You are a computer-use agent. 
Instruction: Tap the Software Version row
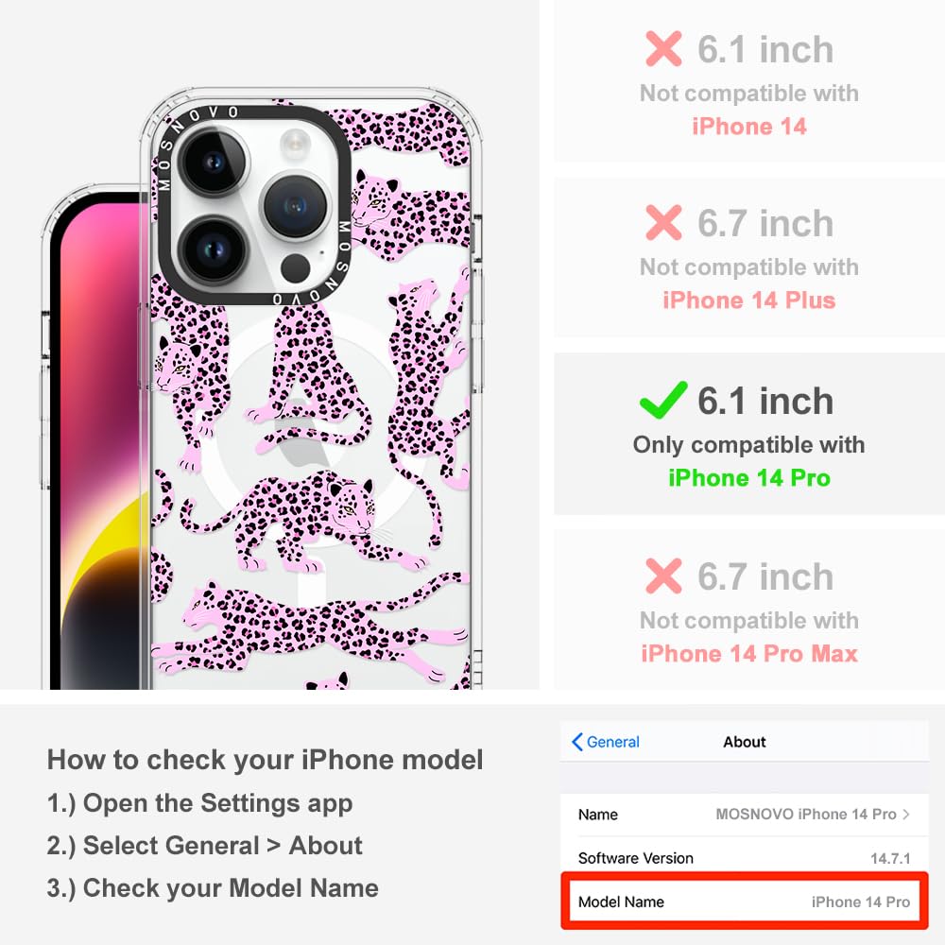[745, 858]
